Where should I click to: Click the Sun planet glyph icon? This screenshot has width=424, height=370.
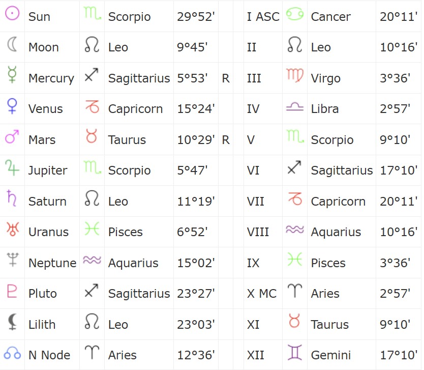pyautogui.click(x=12, y=14)
